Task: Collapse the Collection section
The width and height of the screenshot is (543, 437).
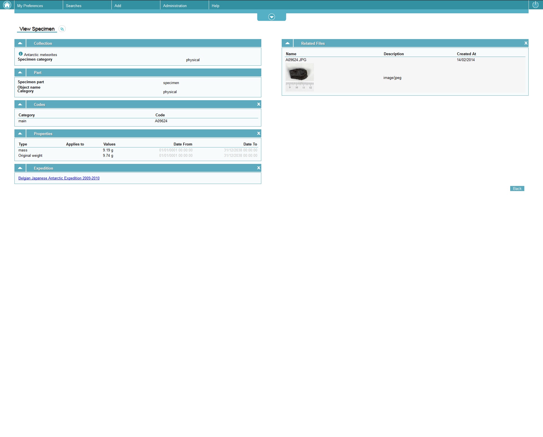Action: (x=20, y=43)
